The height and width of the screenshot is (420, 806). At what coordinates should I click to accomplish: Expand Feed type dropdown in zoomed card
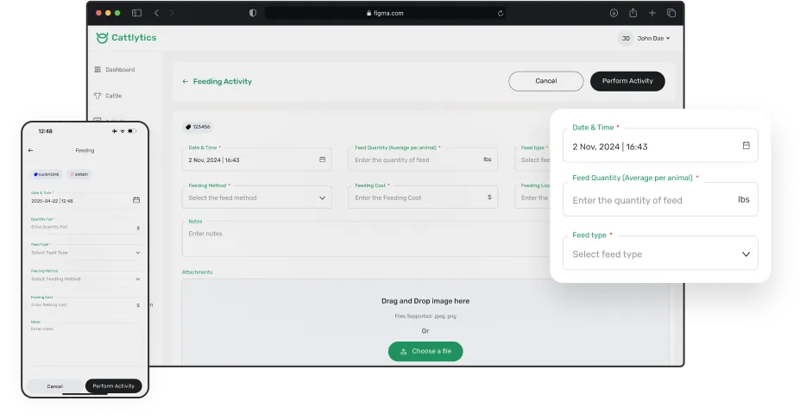pos(746,254)
